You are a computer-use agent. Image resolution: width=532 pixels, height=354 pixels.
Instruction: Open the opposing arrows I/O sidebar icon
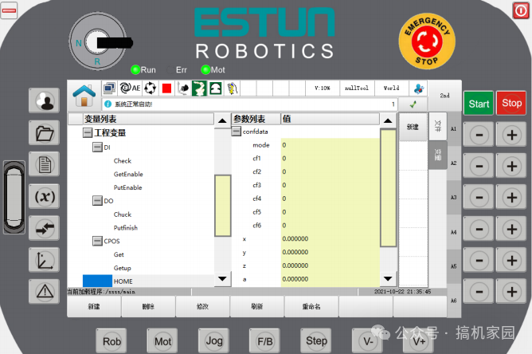click(45, 228)
